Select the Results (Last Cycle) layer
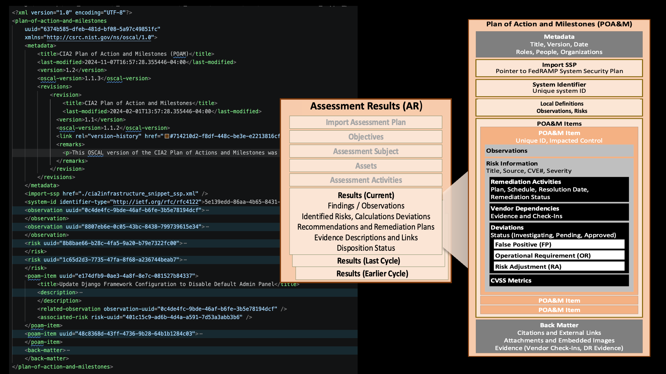The image size is (666, 374). click(368, 261)
